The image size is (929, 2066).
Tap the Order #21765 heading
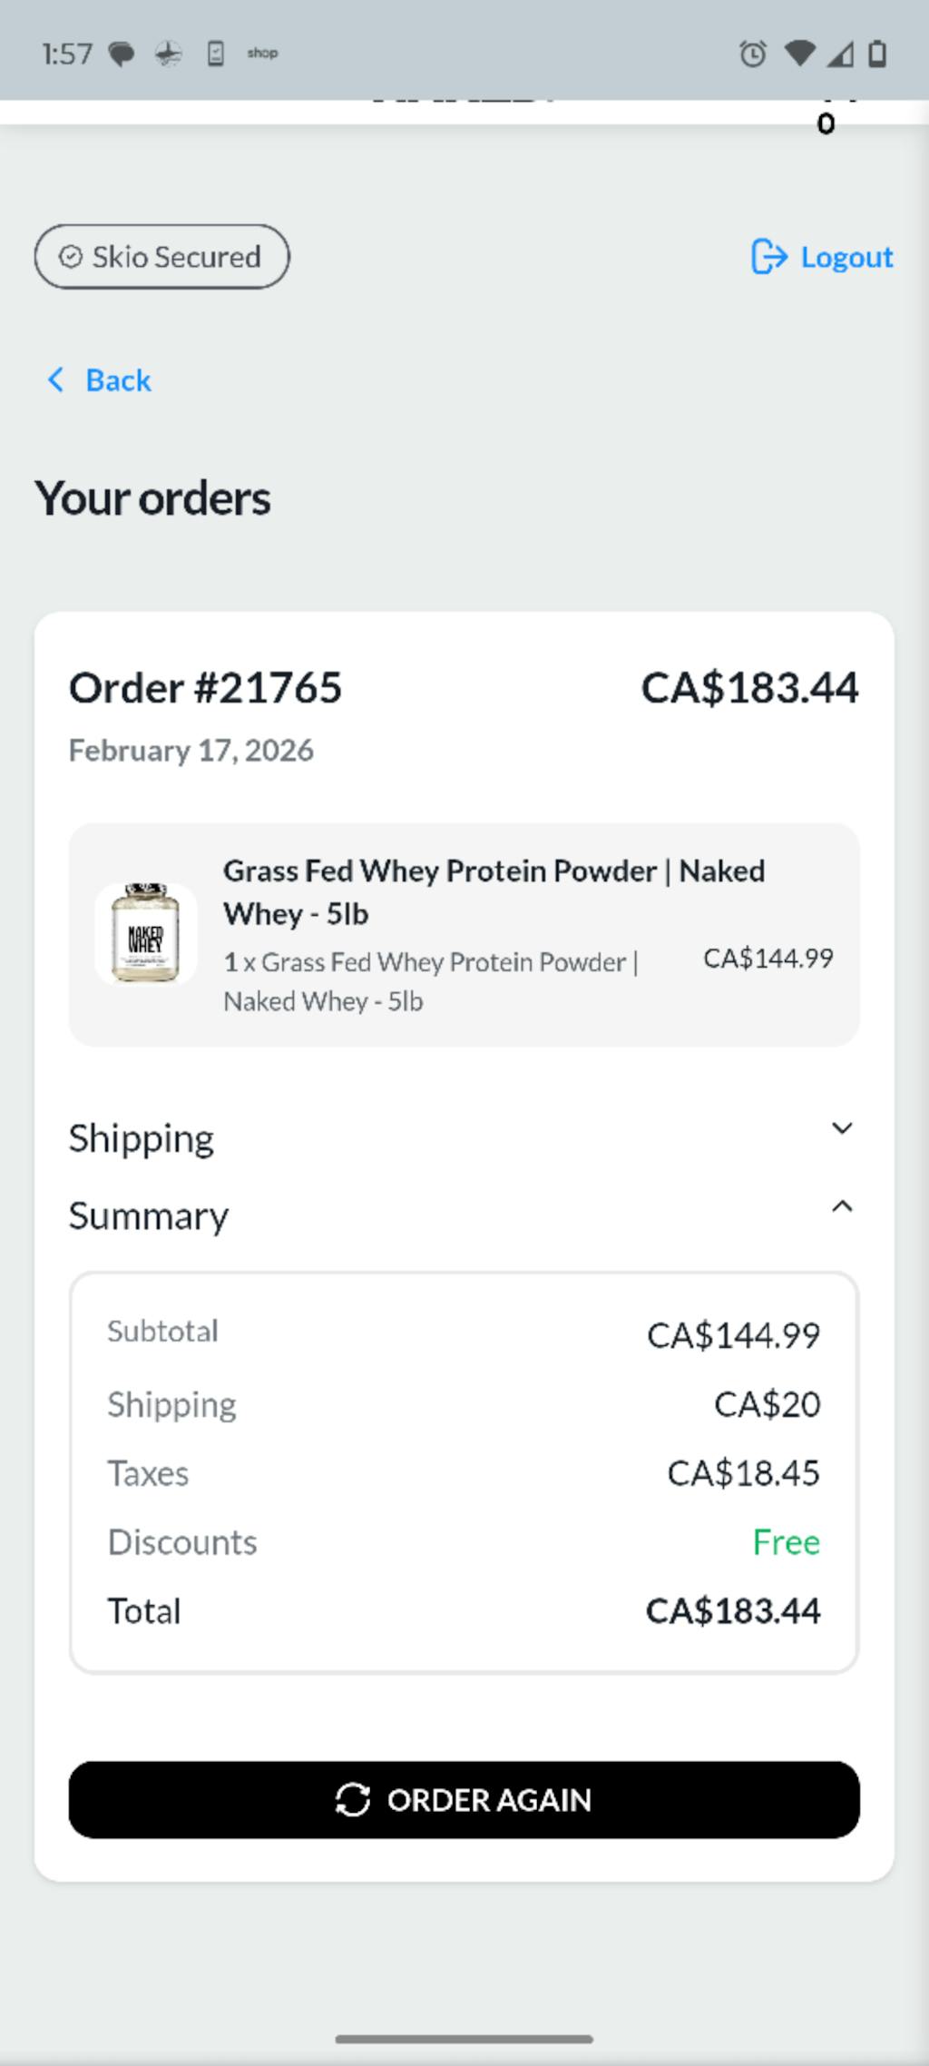pyautogui.click(x=206, y=688)
